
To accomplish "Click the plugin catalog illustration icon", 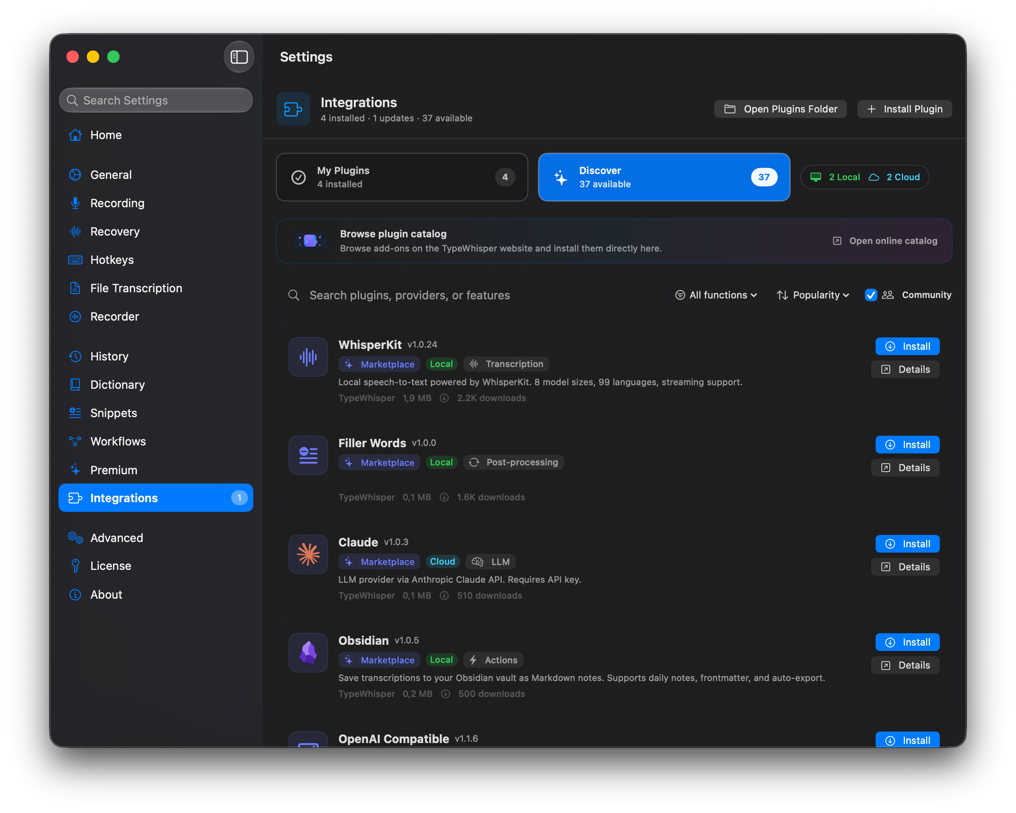I will tap(310, 241).
